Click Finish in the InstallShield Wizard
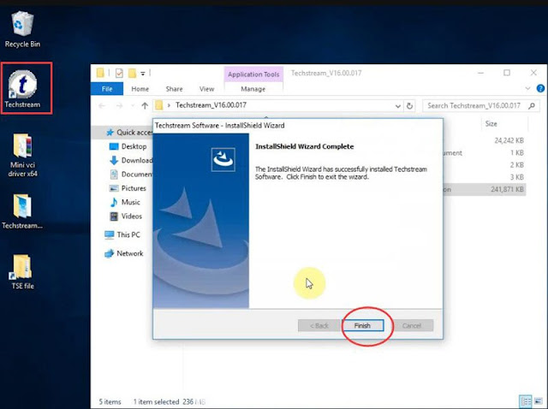Screen dimensions: 548x409 pyautogui.click(x=363, y=325)
